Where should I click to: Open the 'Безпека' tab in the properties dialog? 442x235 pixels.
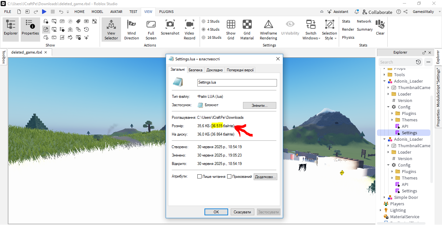[x=195, y=70]
